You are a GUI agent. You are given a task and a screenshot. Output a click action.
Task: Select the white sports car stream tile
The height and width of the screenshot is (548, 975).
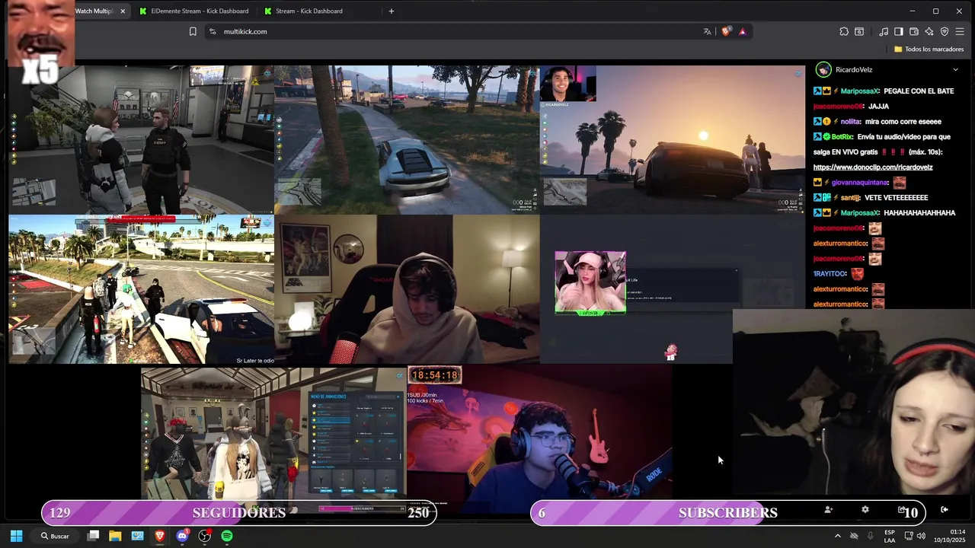click(x=407, y=139)
